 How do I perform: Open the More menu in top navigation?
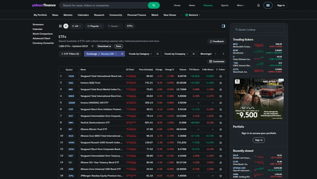tap(241, 6)
